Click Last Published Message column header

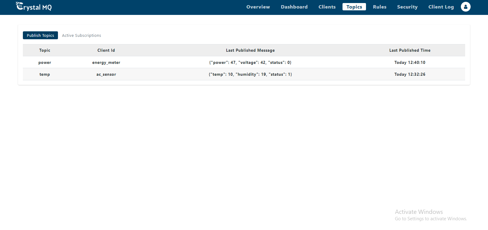(250, 50)
